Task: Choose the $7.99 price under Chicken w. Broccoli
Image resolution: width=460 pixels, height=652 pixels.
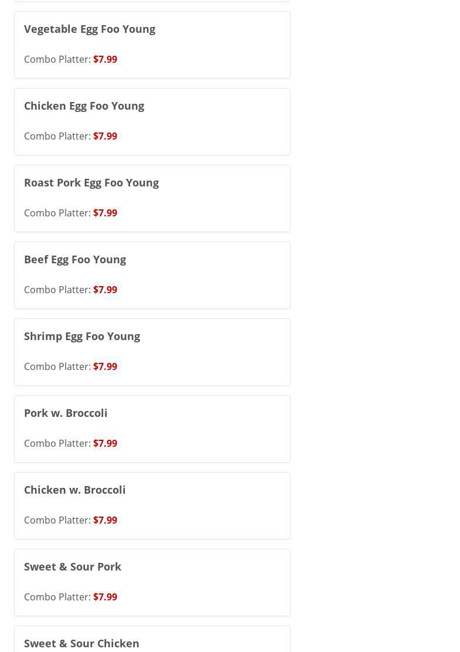Action: coord(105,520)
